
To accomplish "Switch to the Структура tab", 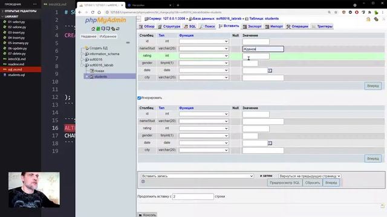I will [x=169, y=27].
